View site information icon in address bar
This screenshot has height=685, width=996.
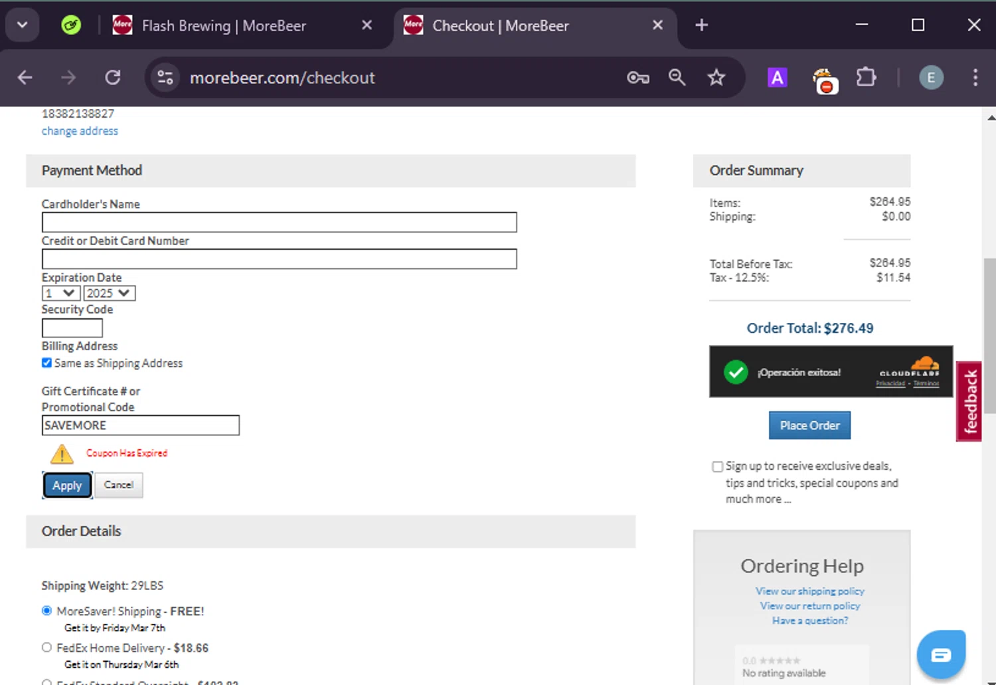165,78
